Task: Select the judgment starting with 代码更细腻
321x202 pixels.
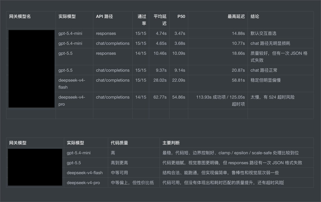Action: click(x=232, y=163)
